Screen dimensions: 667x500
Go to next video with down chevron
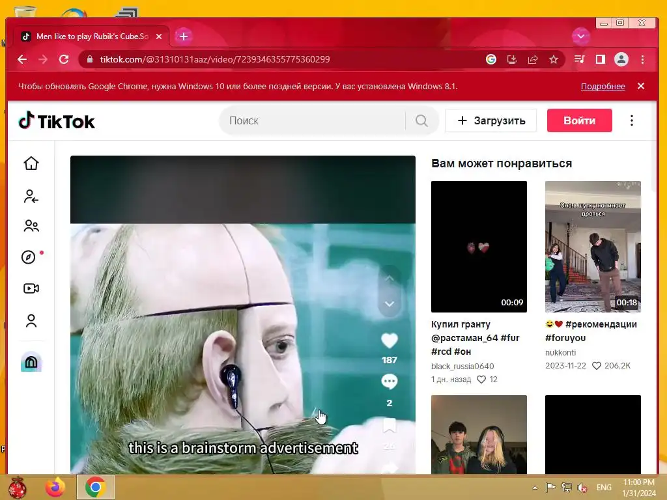tap(390, 303)
